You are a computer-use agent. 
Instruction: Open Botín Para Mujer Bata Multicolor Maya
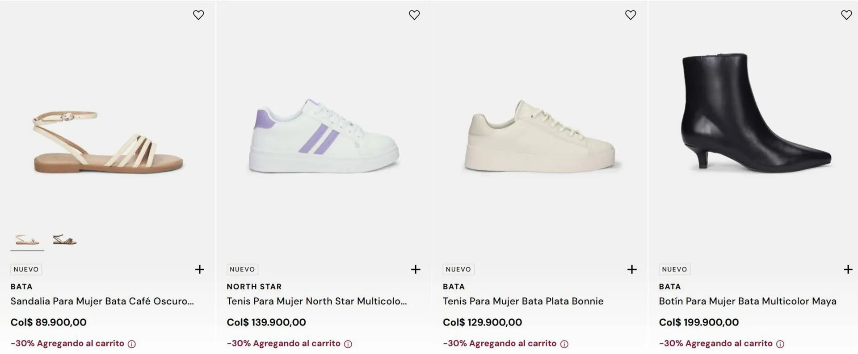(747, 301)
